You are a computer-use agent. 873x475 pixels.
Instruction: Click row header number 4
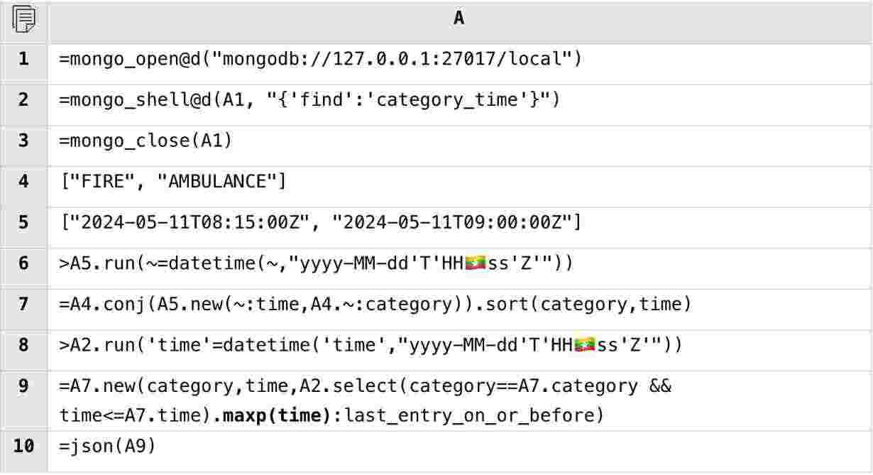point(23,182)
